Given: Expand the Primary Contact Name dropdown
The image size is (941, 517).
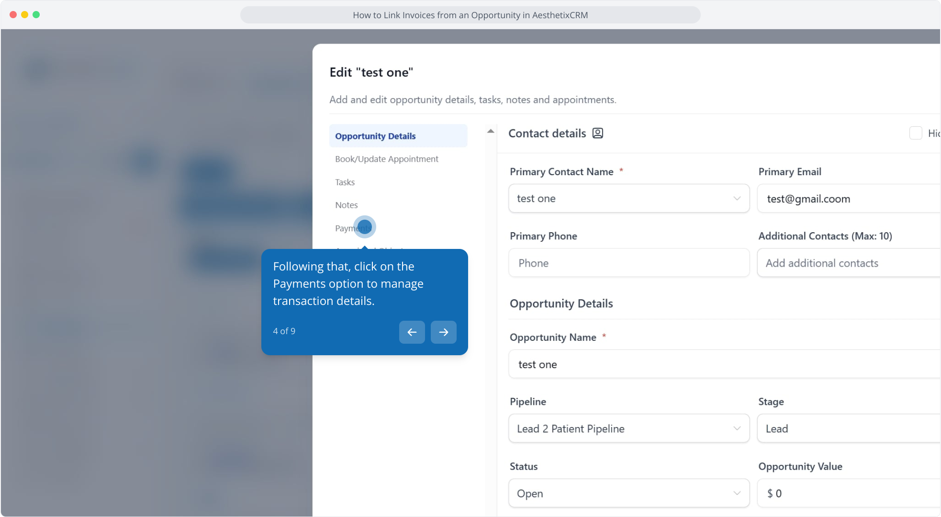Looking at the screenshot, I should pyautogui.click(x=628, y=199).
